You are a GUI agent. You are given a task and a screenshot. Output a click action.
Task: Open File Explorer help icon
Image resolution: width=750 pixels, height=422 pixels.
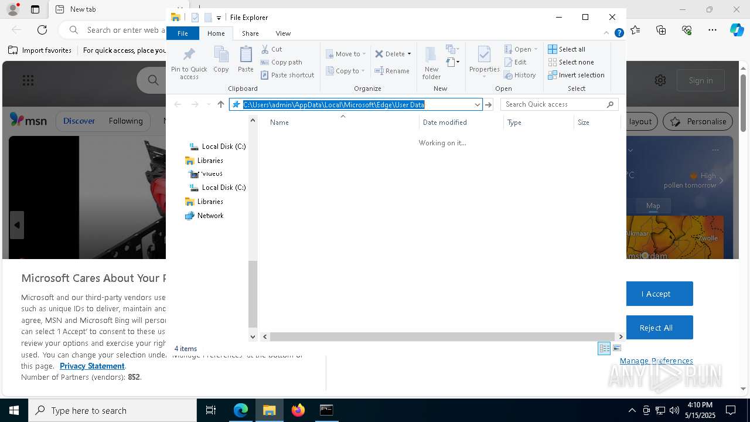click(x=619, y=33)
